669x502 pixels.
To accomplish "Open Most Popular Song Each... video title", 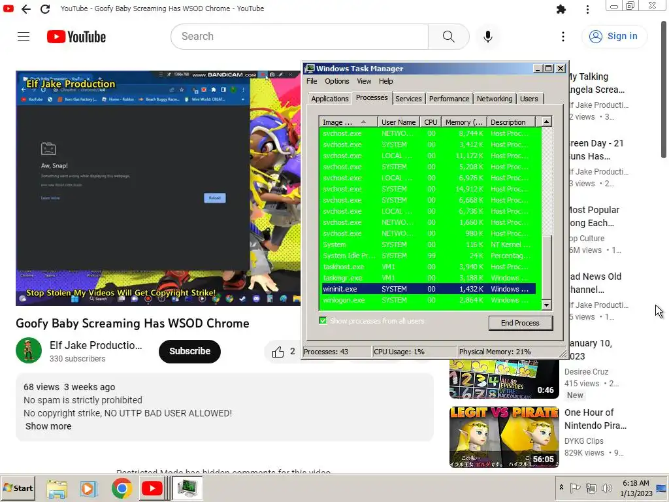I will pyautogui.click(x=593, y=216).
